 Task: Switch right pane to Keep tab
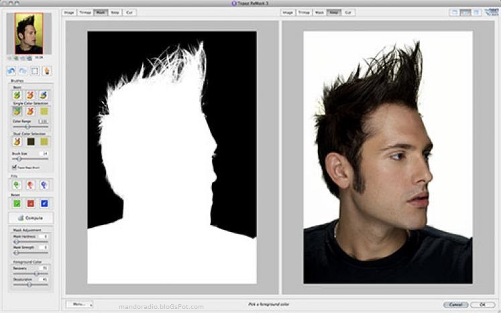333,13
